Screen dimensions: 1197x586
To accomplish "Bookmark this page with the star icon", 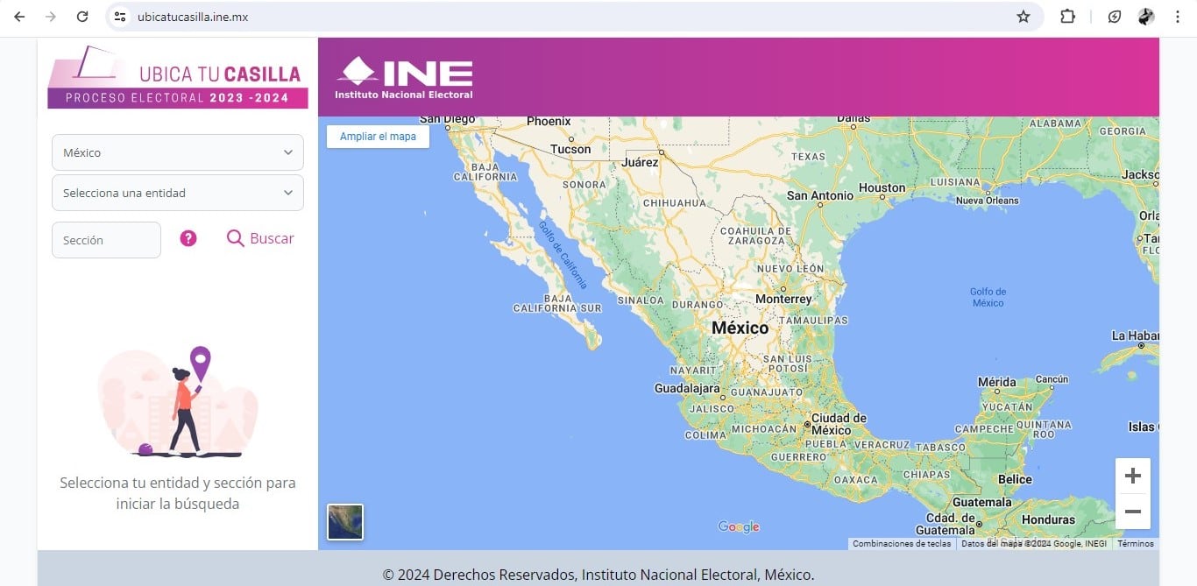I will pyautogui.click(x=1023, y=17).
